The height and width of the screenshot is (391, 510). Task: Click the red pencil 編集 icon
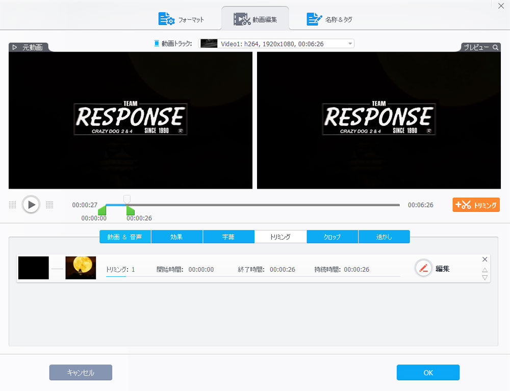coord(423,268)
